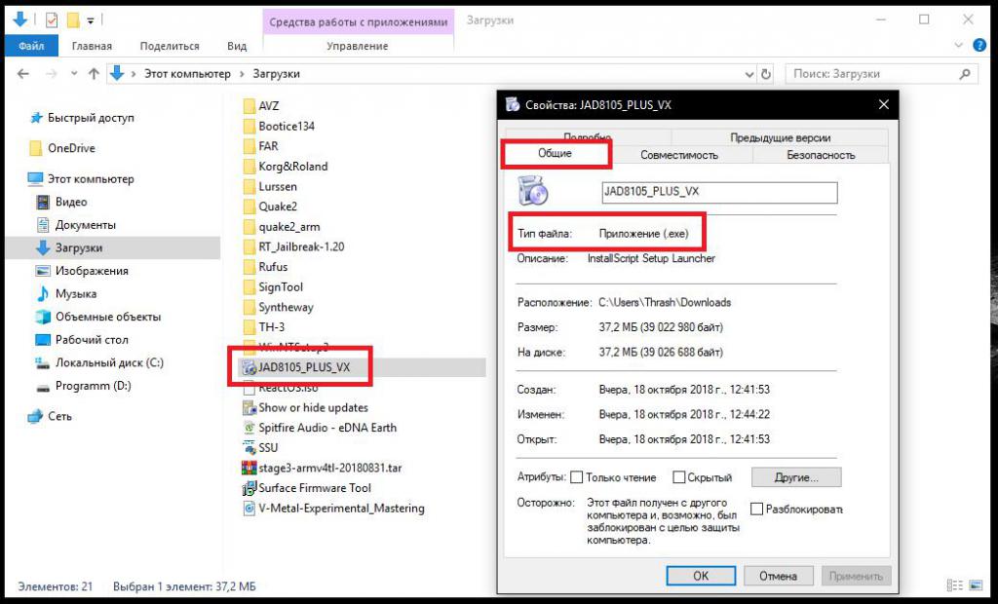The width and height of the screenshot is (998, 604).
Task: Open the 'Предыдущие версии' properties tab
Action: pos(780,137)
